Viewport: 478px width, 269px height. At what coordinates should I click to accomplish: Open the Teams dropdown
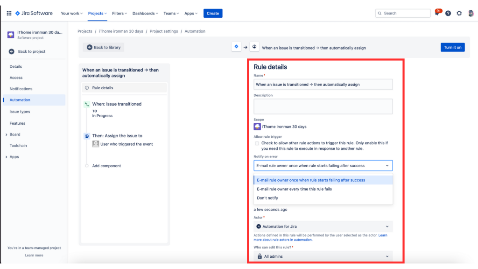coord(171,13)
